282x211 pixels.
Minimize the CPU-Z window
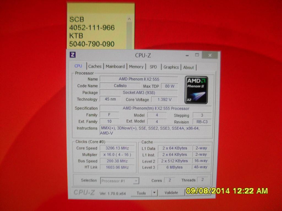(187, 55)
